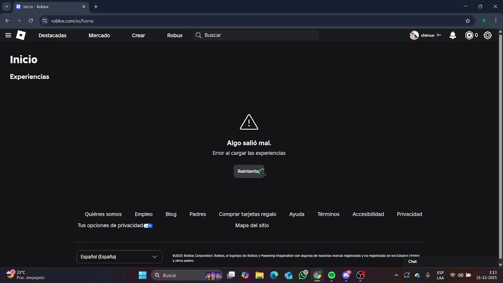
Task: Click the site information icon in address bar
Action: (x=44, y=21)
